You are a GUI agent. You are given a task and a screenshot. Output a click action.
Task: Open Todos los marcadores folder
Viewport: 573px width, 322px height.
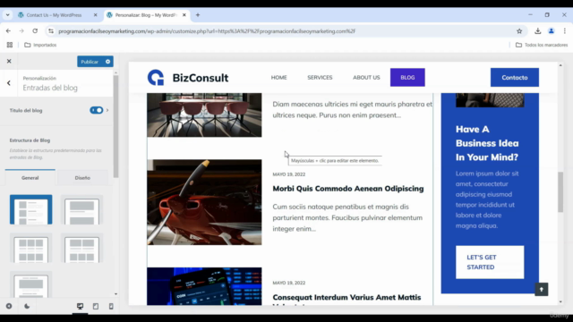coord(542,45)
